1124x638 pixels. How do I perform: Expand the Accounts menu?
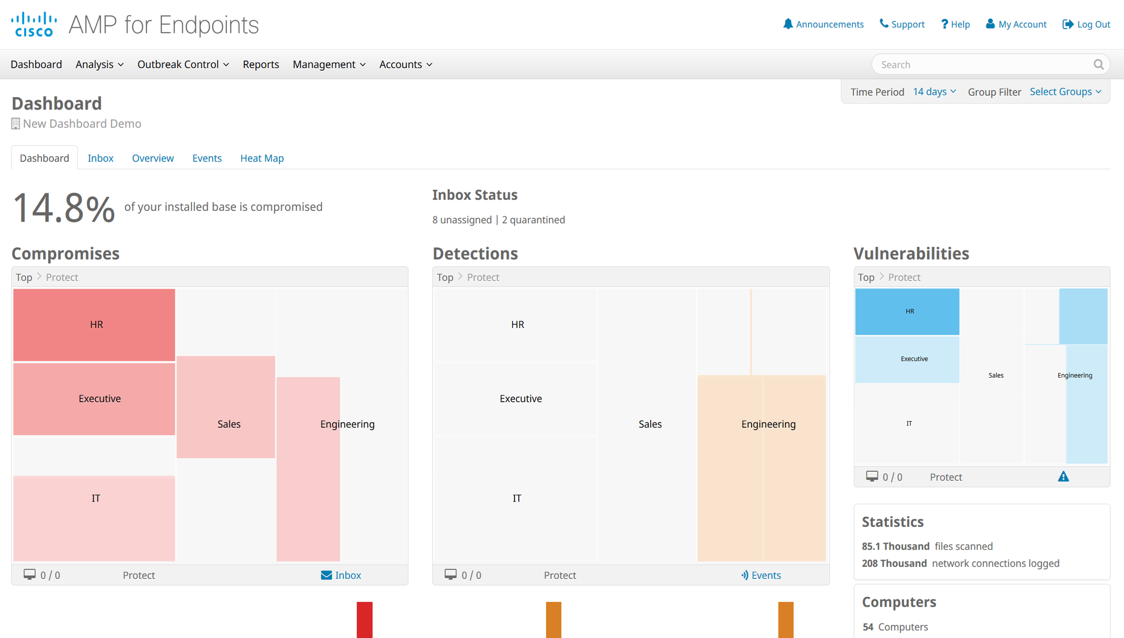click(406, 64)
